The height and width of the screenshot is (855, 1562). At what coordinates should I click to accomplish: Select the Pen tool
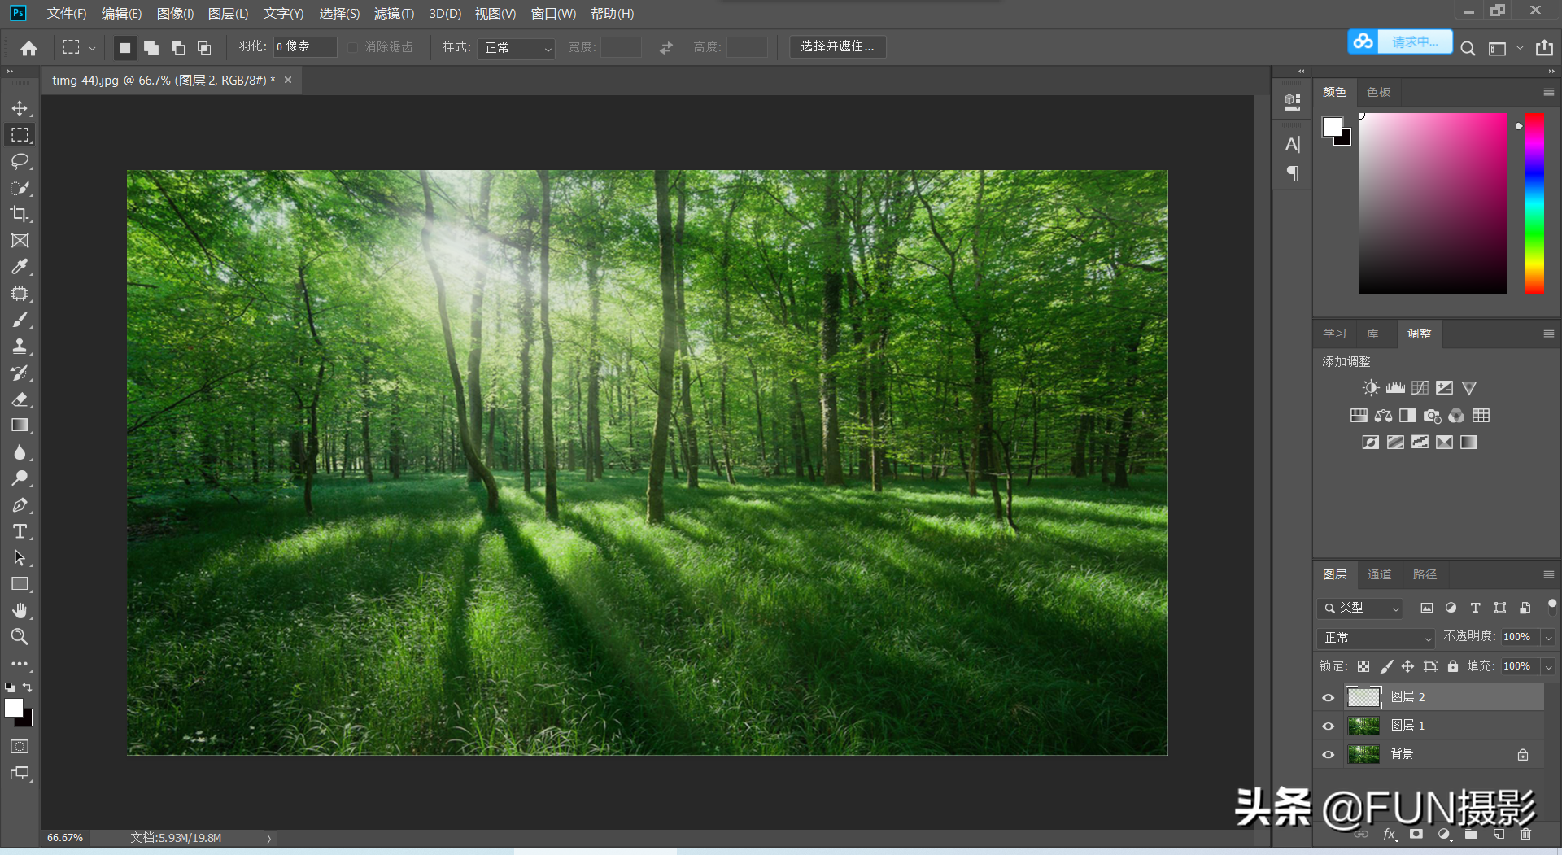pos(20,505)
